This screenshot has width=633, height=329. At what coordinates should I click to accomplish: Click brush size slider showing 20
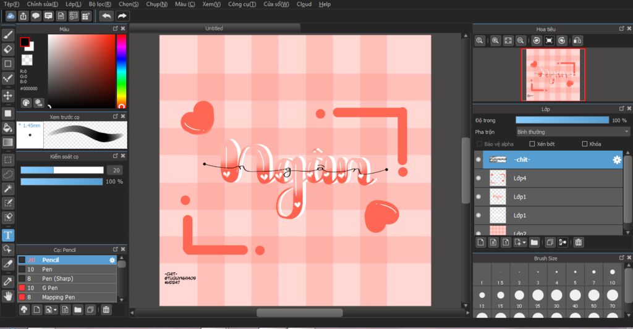coord(62,170)
